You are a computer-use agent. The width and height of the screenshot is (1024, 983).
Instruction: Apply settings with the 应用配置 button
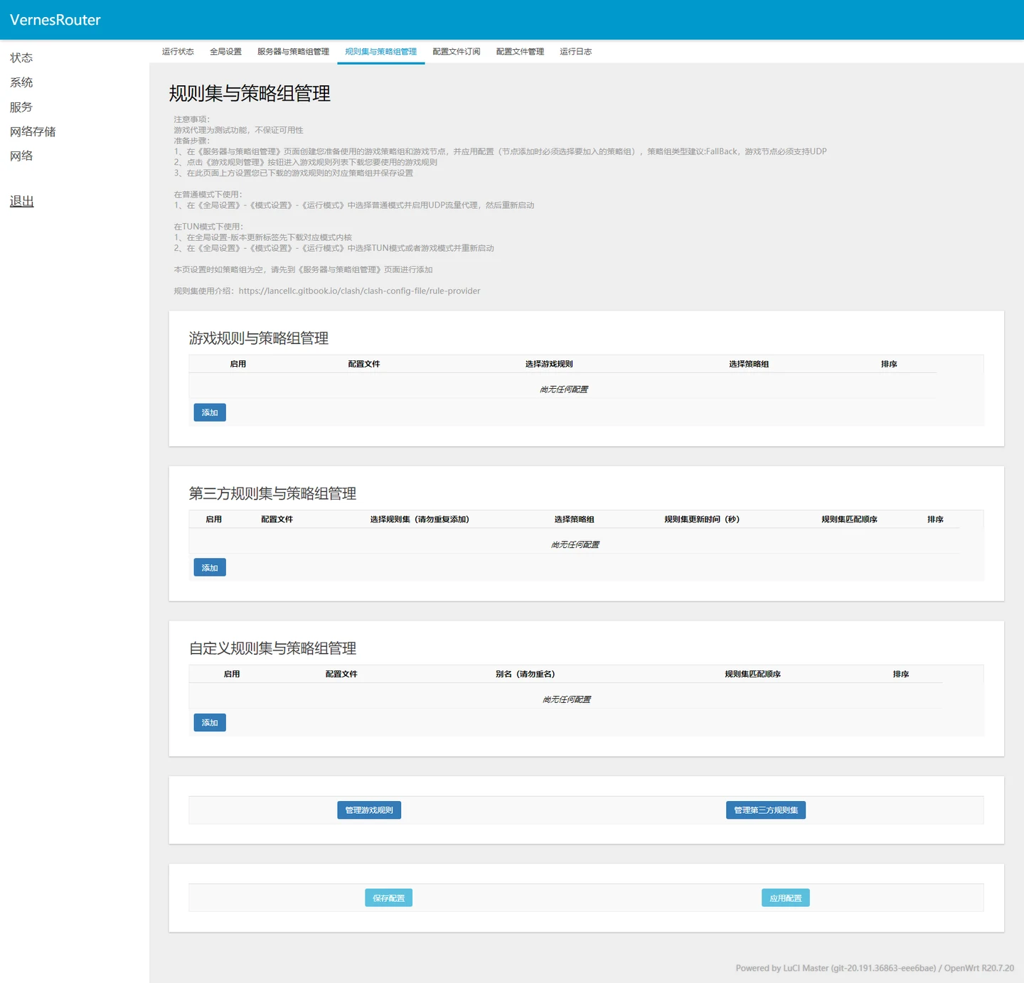786,898
